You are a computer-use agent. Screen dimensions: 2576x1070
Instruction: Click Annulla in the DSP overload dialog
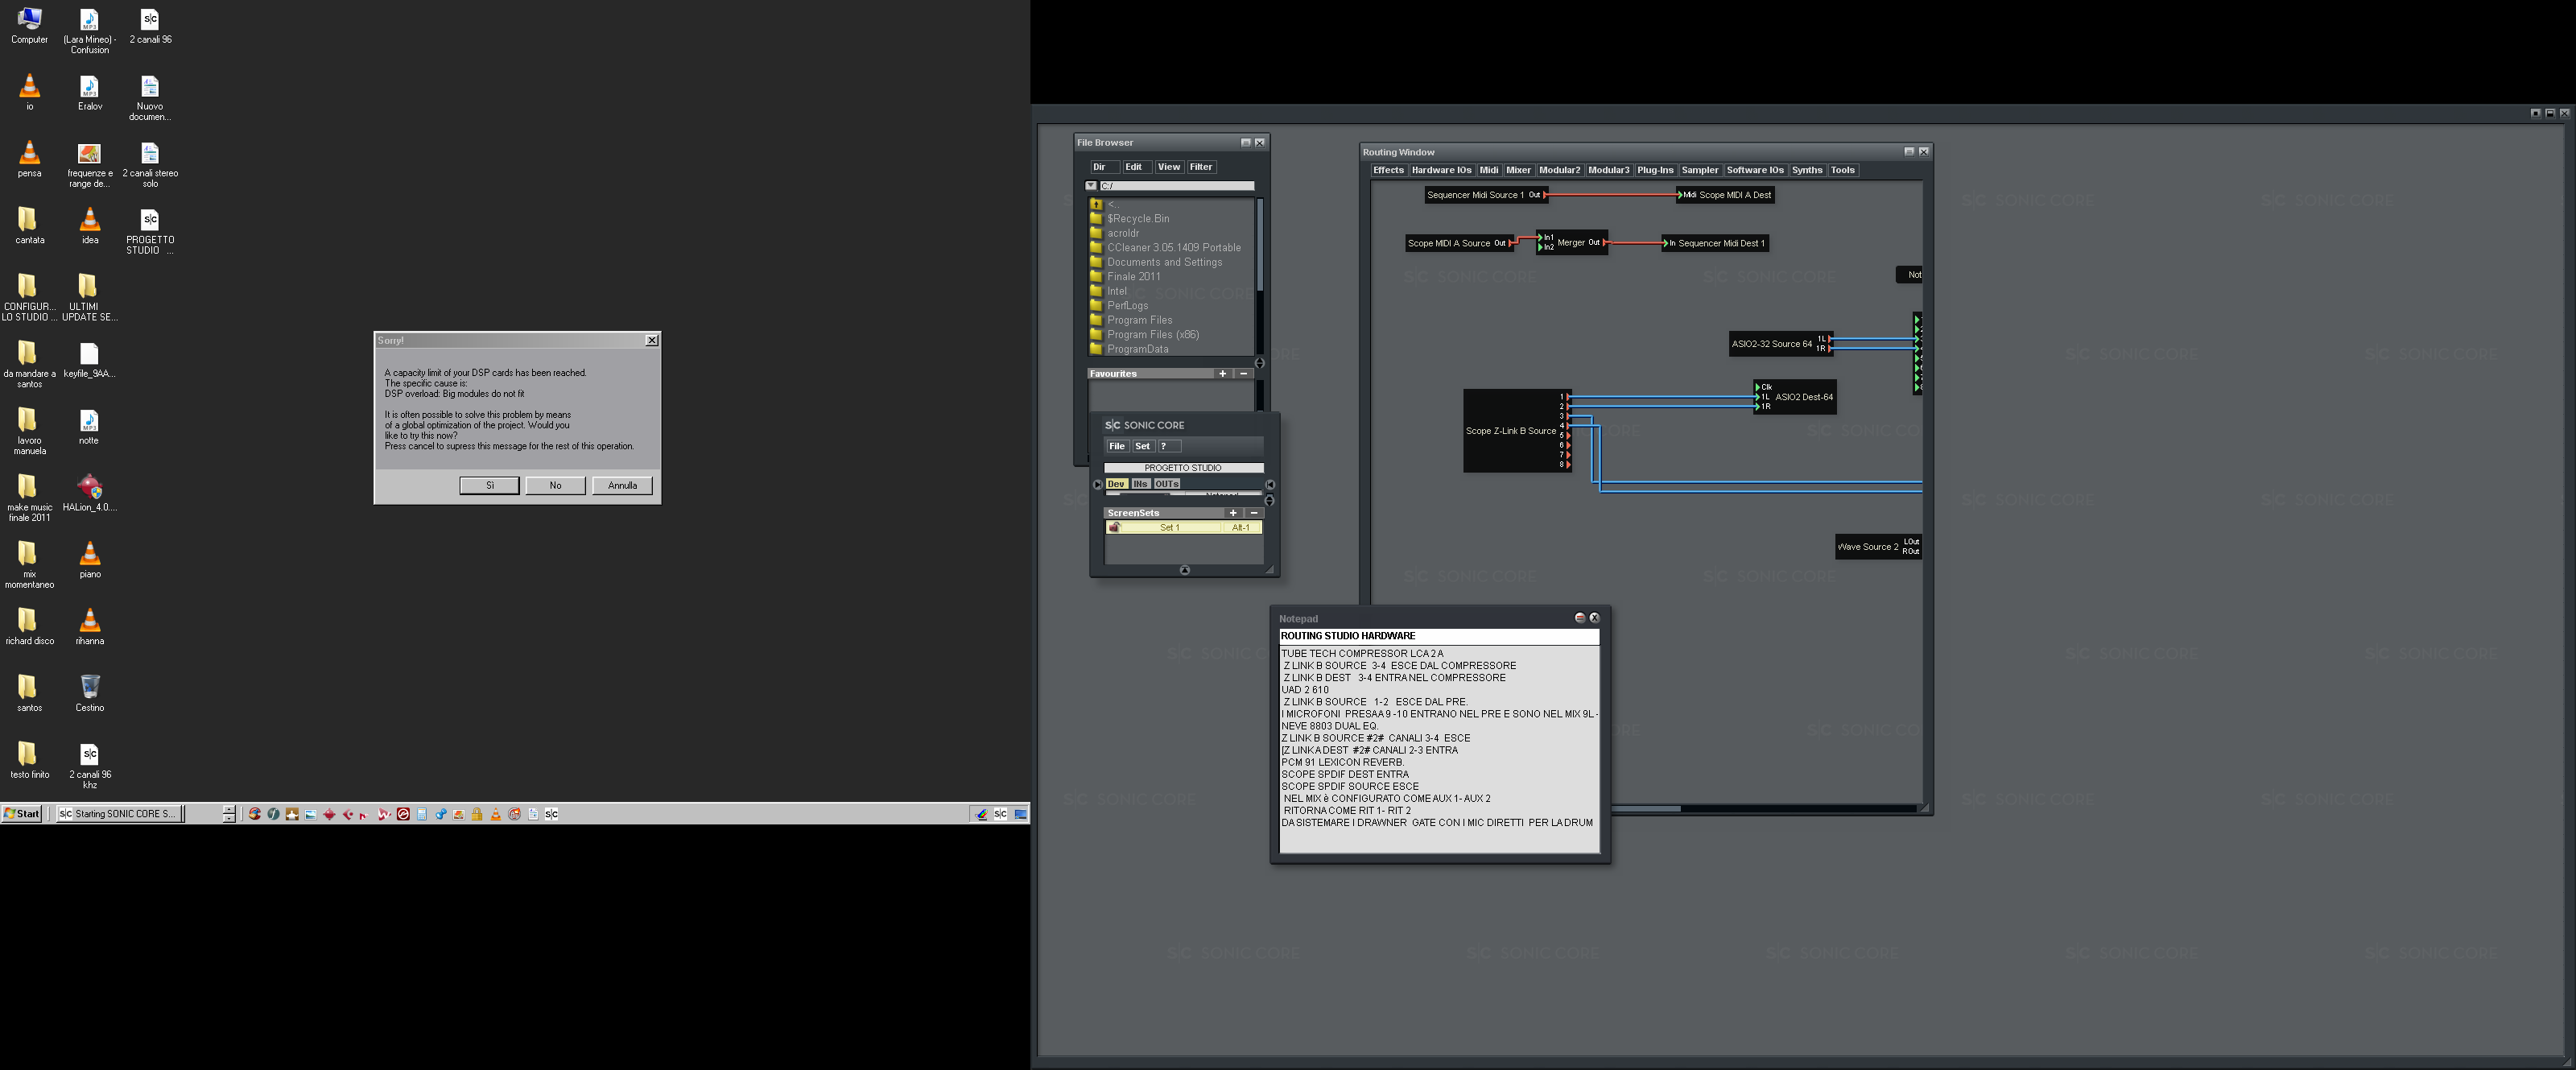pos(622,486)
